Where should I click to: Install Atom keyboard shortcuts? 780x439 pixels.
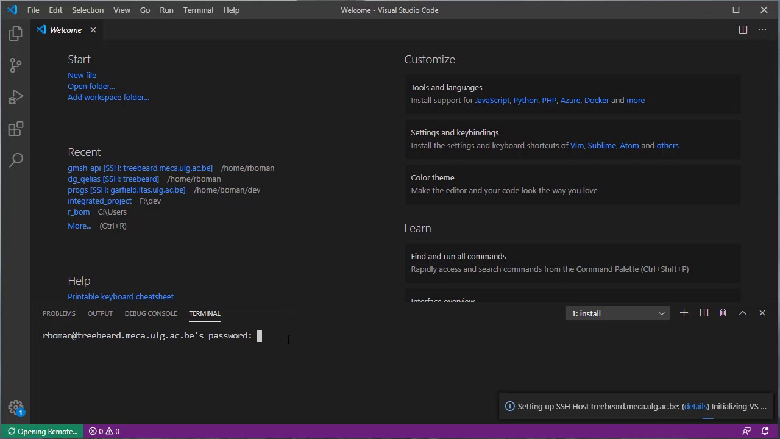629,145
